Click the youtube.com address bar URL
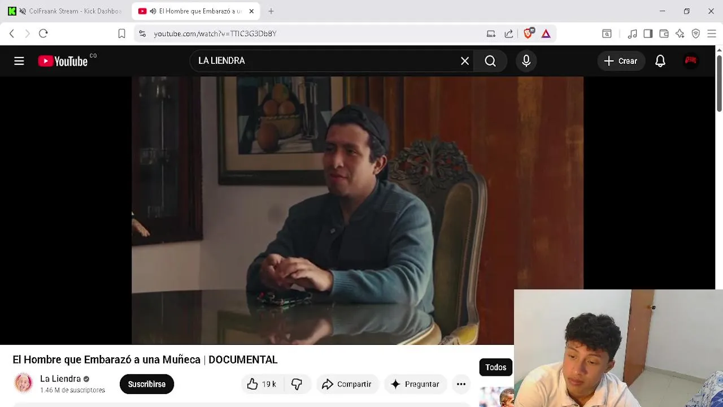The image size is (723, 407). [215, 34]
